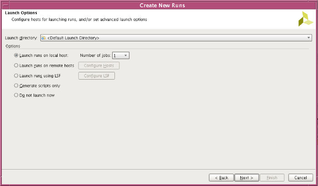This screenshot has height=186, width=318.
Task: Click the Default Launch Directory text
Action: pyautogui.click(x=73, y=38)
